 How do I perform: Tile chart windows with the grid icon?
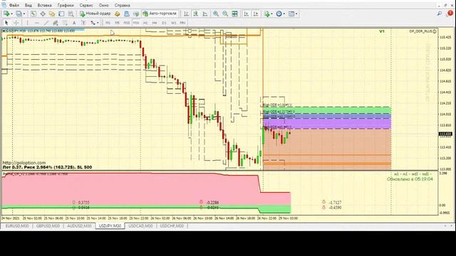click(234, 14)
